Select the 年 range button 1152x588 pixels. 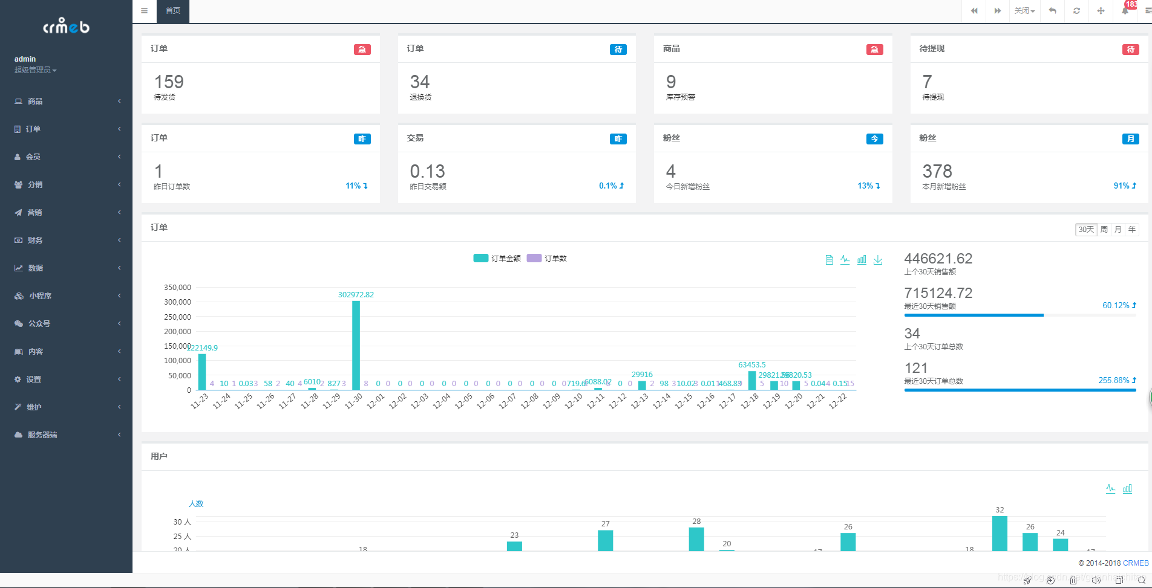coord(1132,230)
